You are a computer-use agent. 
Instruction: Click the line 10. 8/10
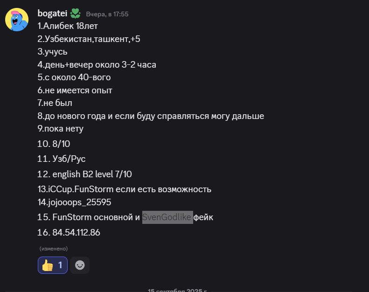click(54, 144)
